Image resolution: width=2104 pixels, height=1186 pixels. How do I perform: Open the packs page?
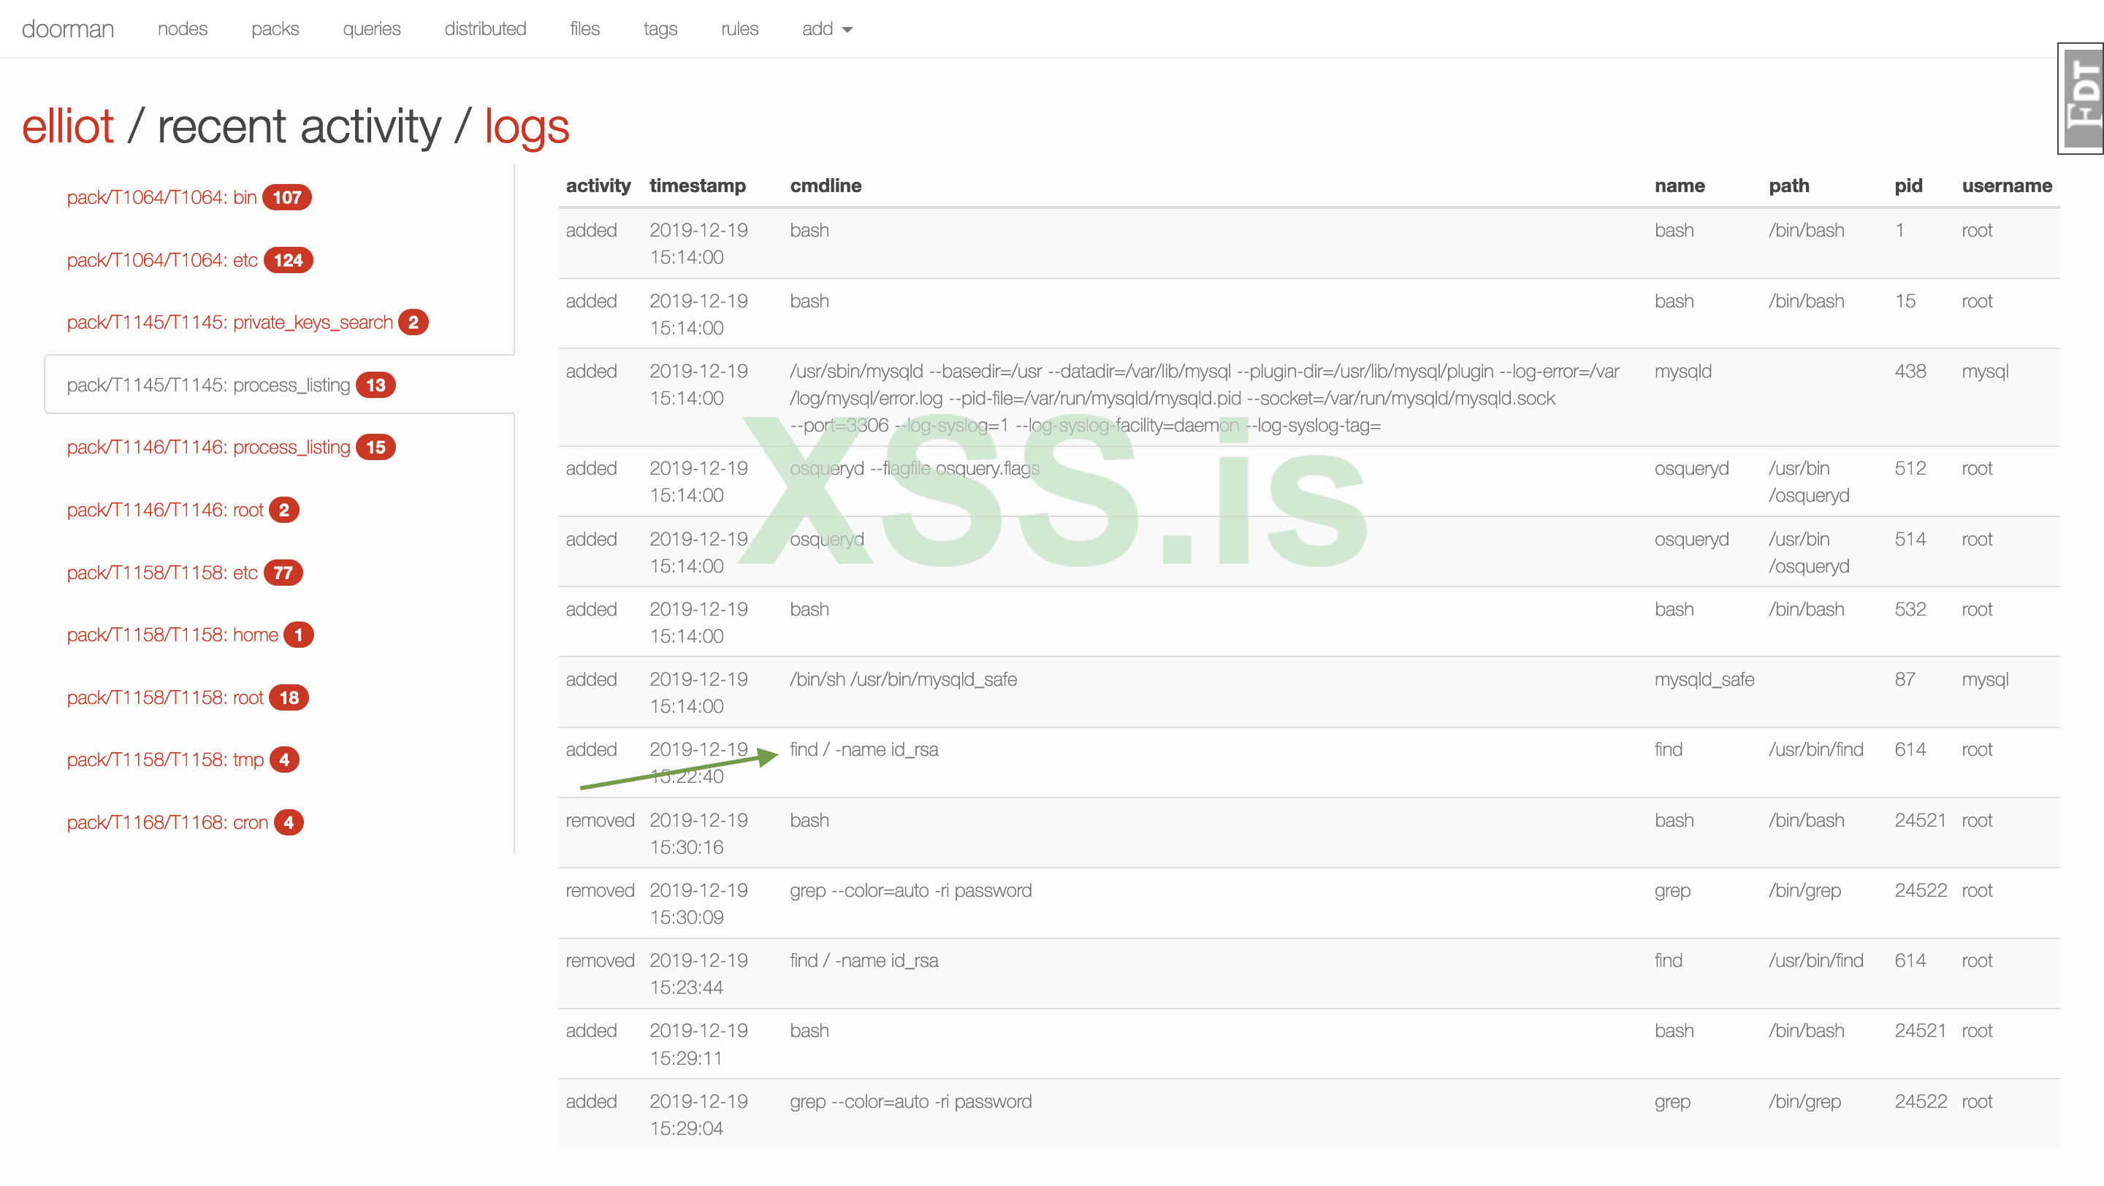tap(275, 29)
